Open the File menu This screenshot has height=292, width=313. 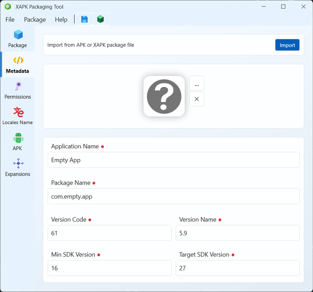[x=10, y=19]
